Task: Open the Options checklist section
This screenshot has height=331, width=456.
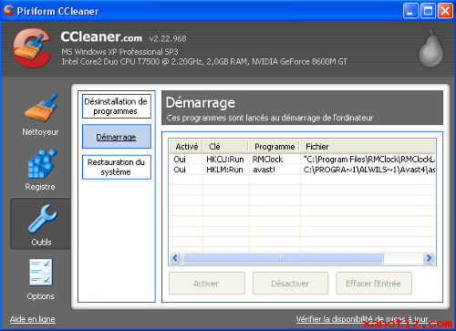Action: click(40, 279)
